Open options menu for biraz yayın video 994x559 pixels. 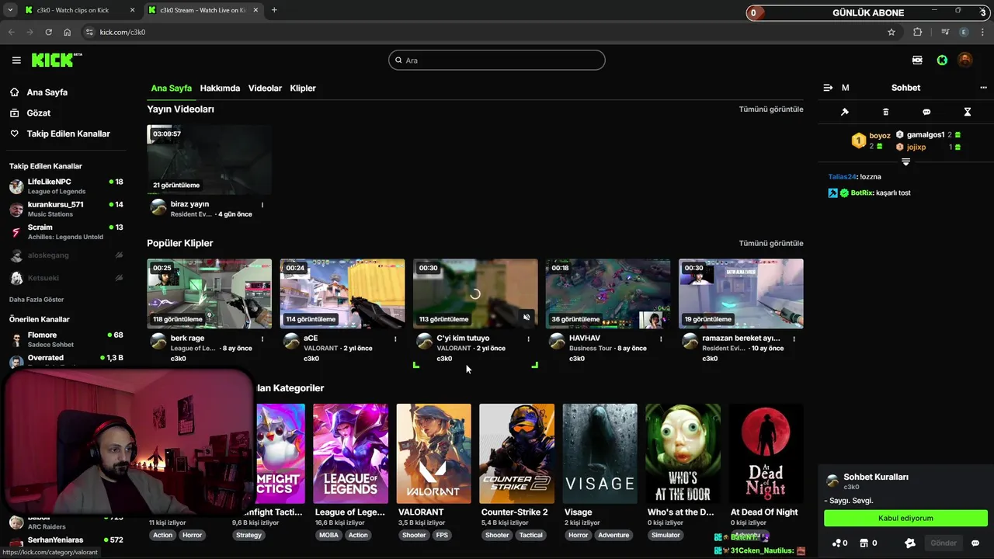pos(262,205)
